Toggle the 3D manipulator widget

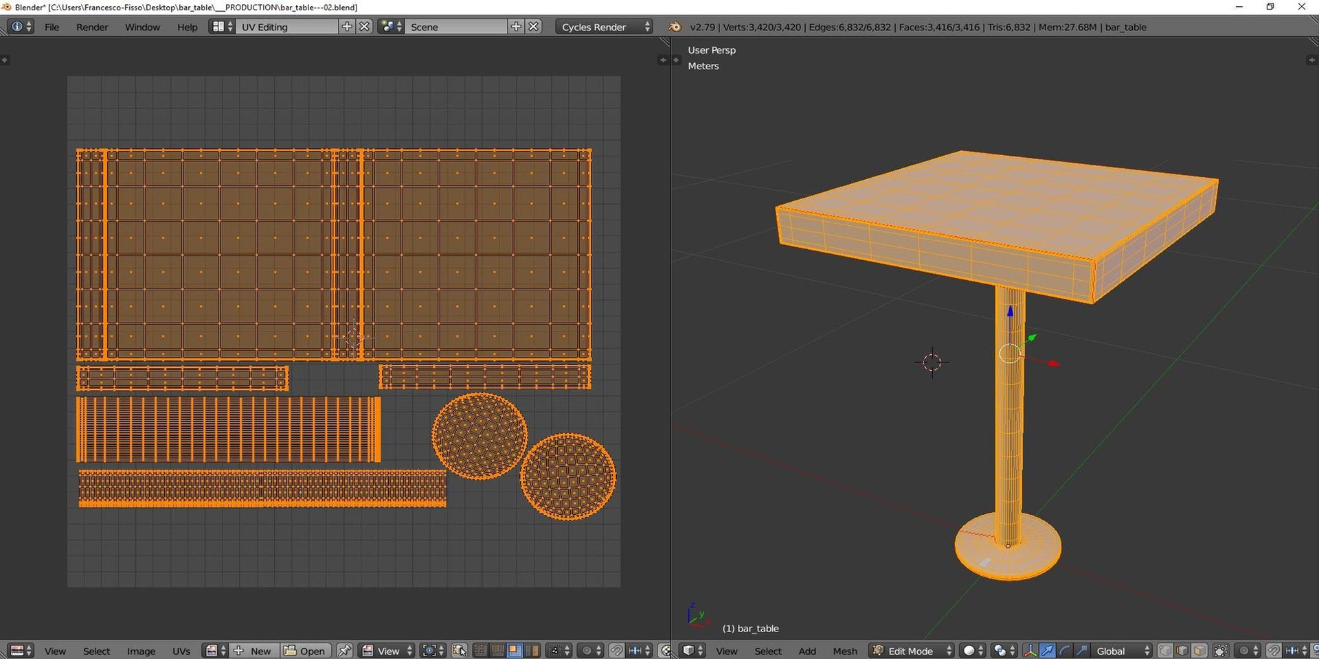click(x=1030, y=650)
